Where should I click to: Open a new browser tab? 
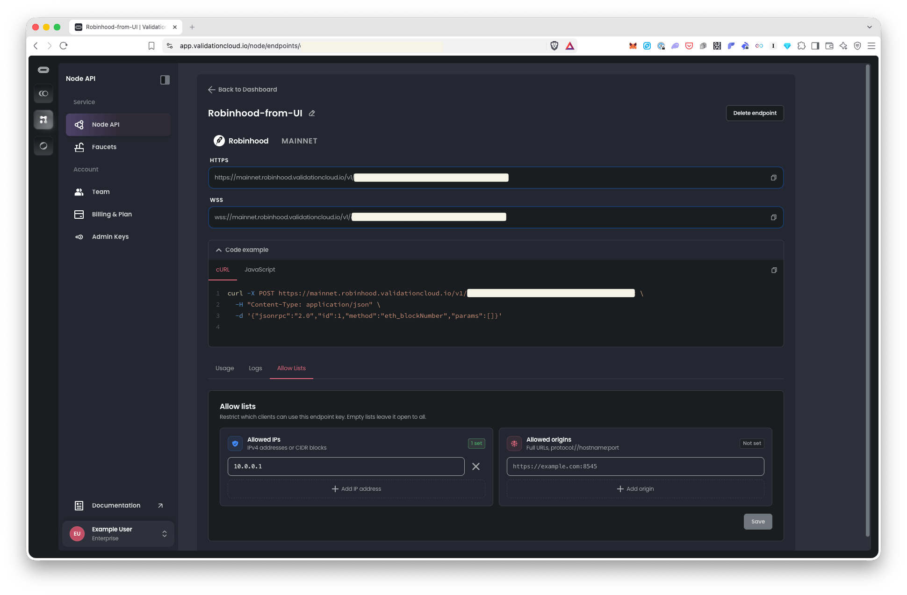click(x=192, y=27)
